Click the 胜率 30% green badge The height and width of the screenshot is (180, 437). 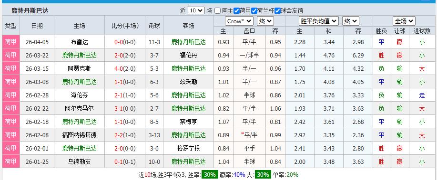210,175
